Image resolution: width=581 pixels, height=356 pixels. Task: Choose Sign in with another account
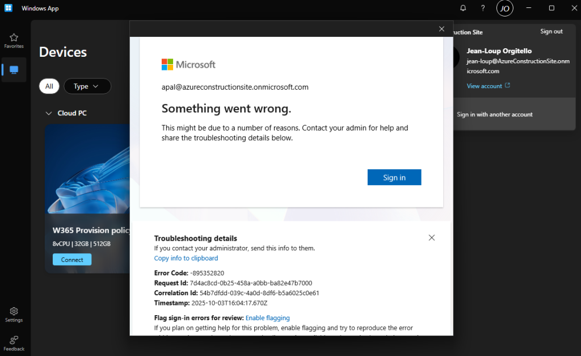point(494,114)
